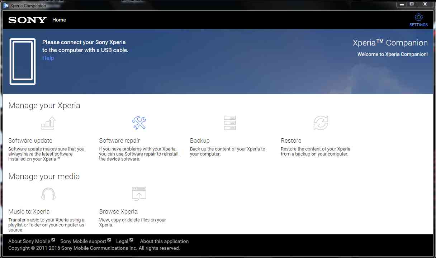Click the Xperia Companion title bar icon
The height and width of the screenshot is (258, 436).
6,6
